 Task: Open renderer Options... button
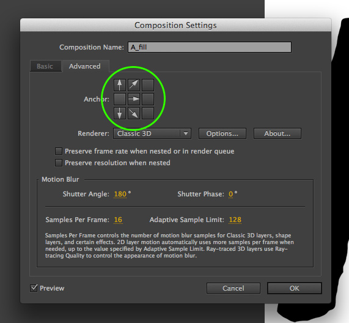click(222, 133)
